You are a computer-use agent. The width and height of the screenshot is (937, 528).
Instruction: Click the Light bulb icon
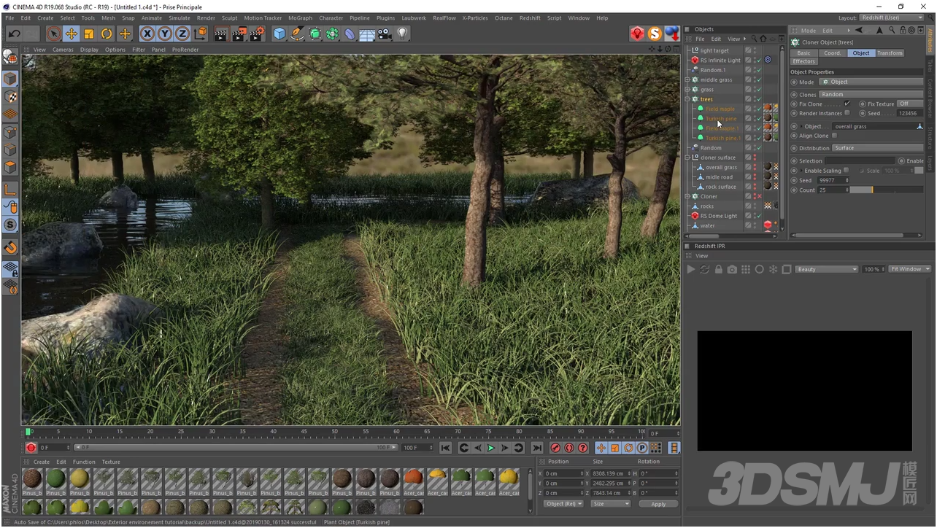pyautogui.click(x=402, y=34)
